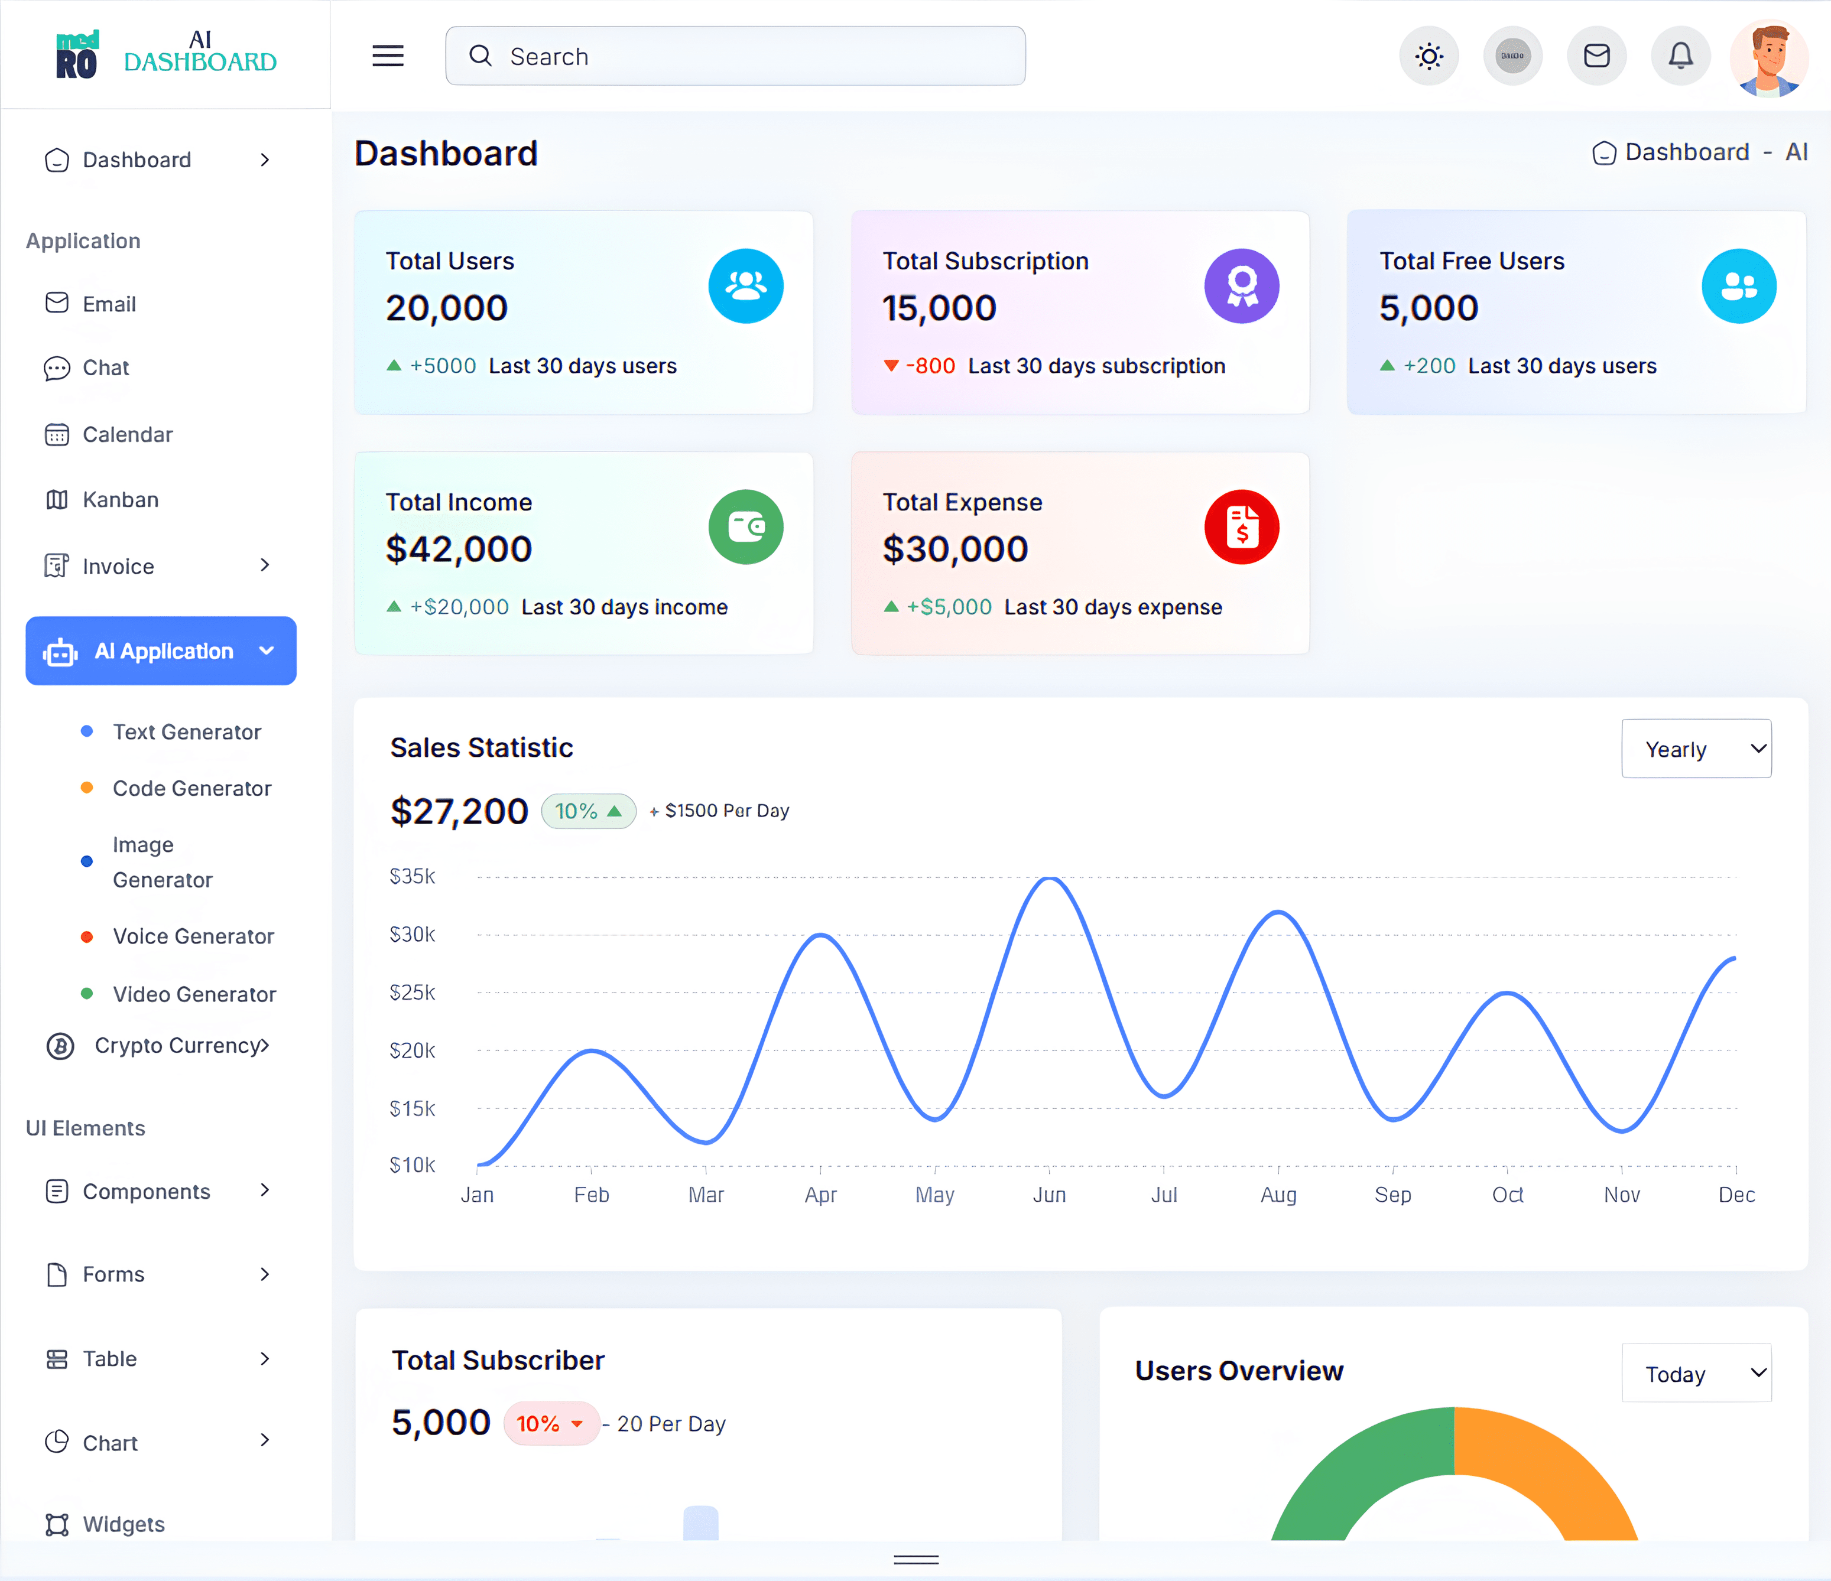The height and width of the screenshot is (1581, 1831).
Task: Open Text Generator menu item
Action: (186, 732)
